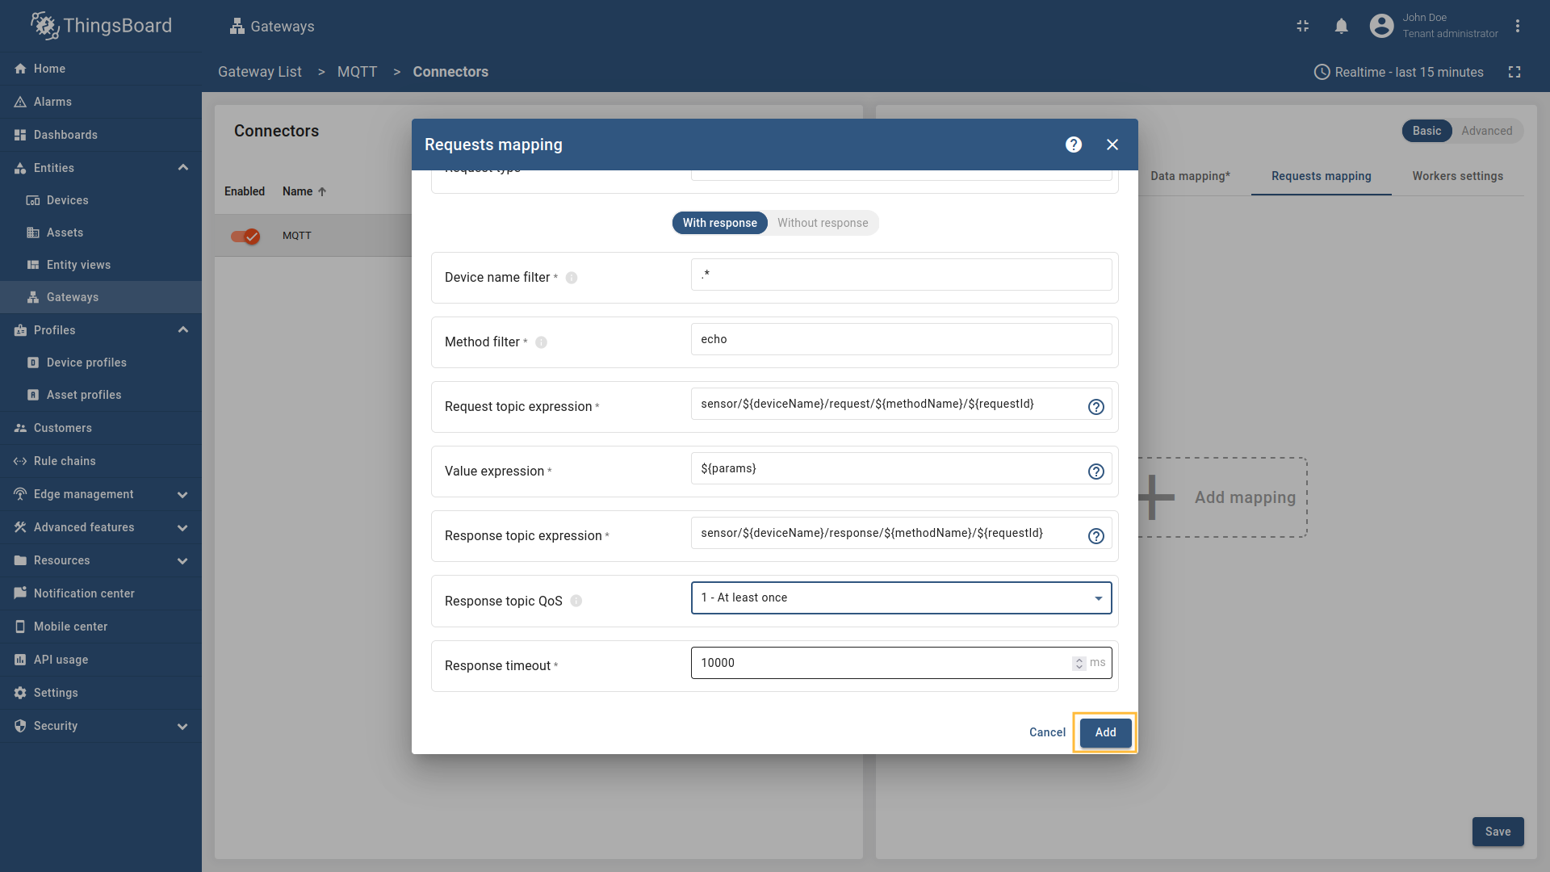The image size is (1550, 872).
Task: Open the Data mapping tab
Action: (1190, 176)
